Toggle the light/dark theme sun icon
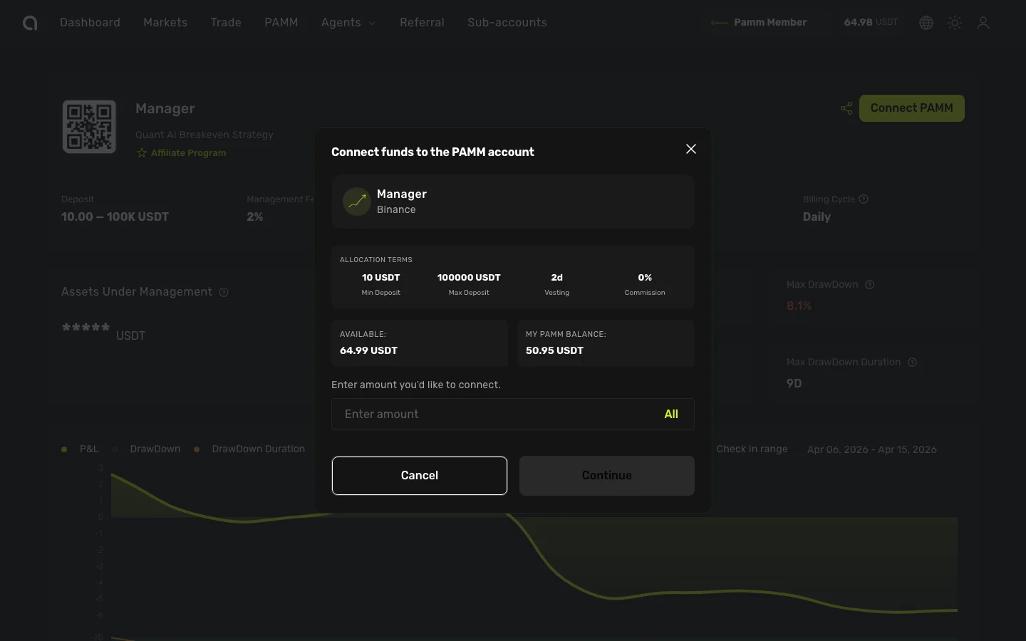 tap(955, 23)
